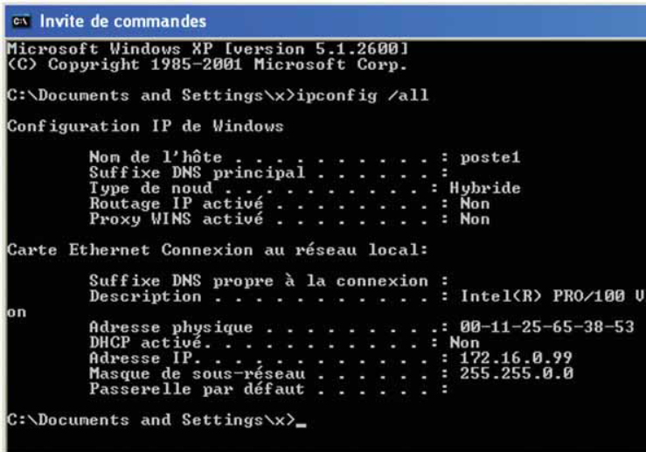Click the typed 'ipconfig /all' command text

pyautogui.click(x=363, y=95)
